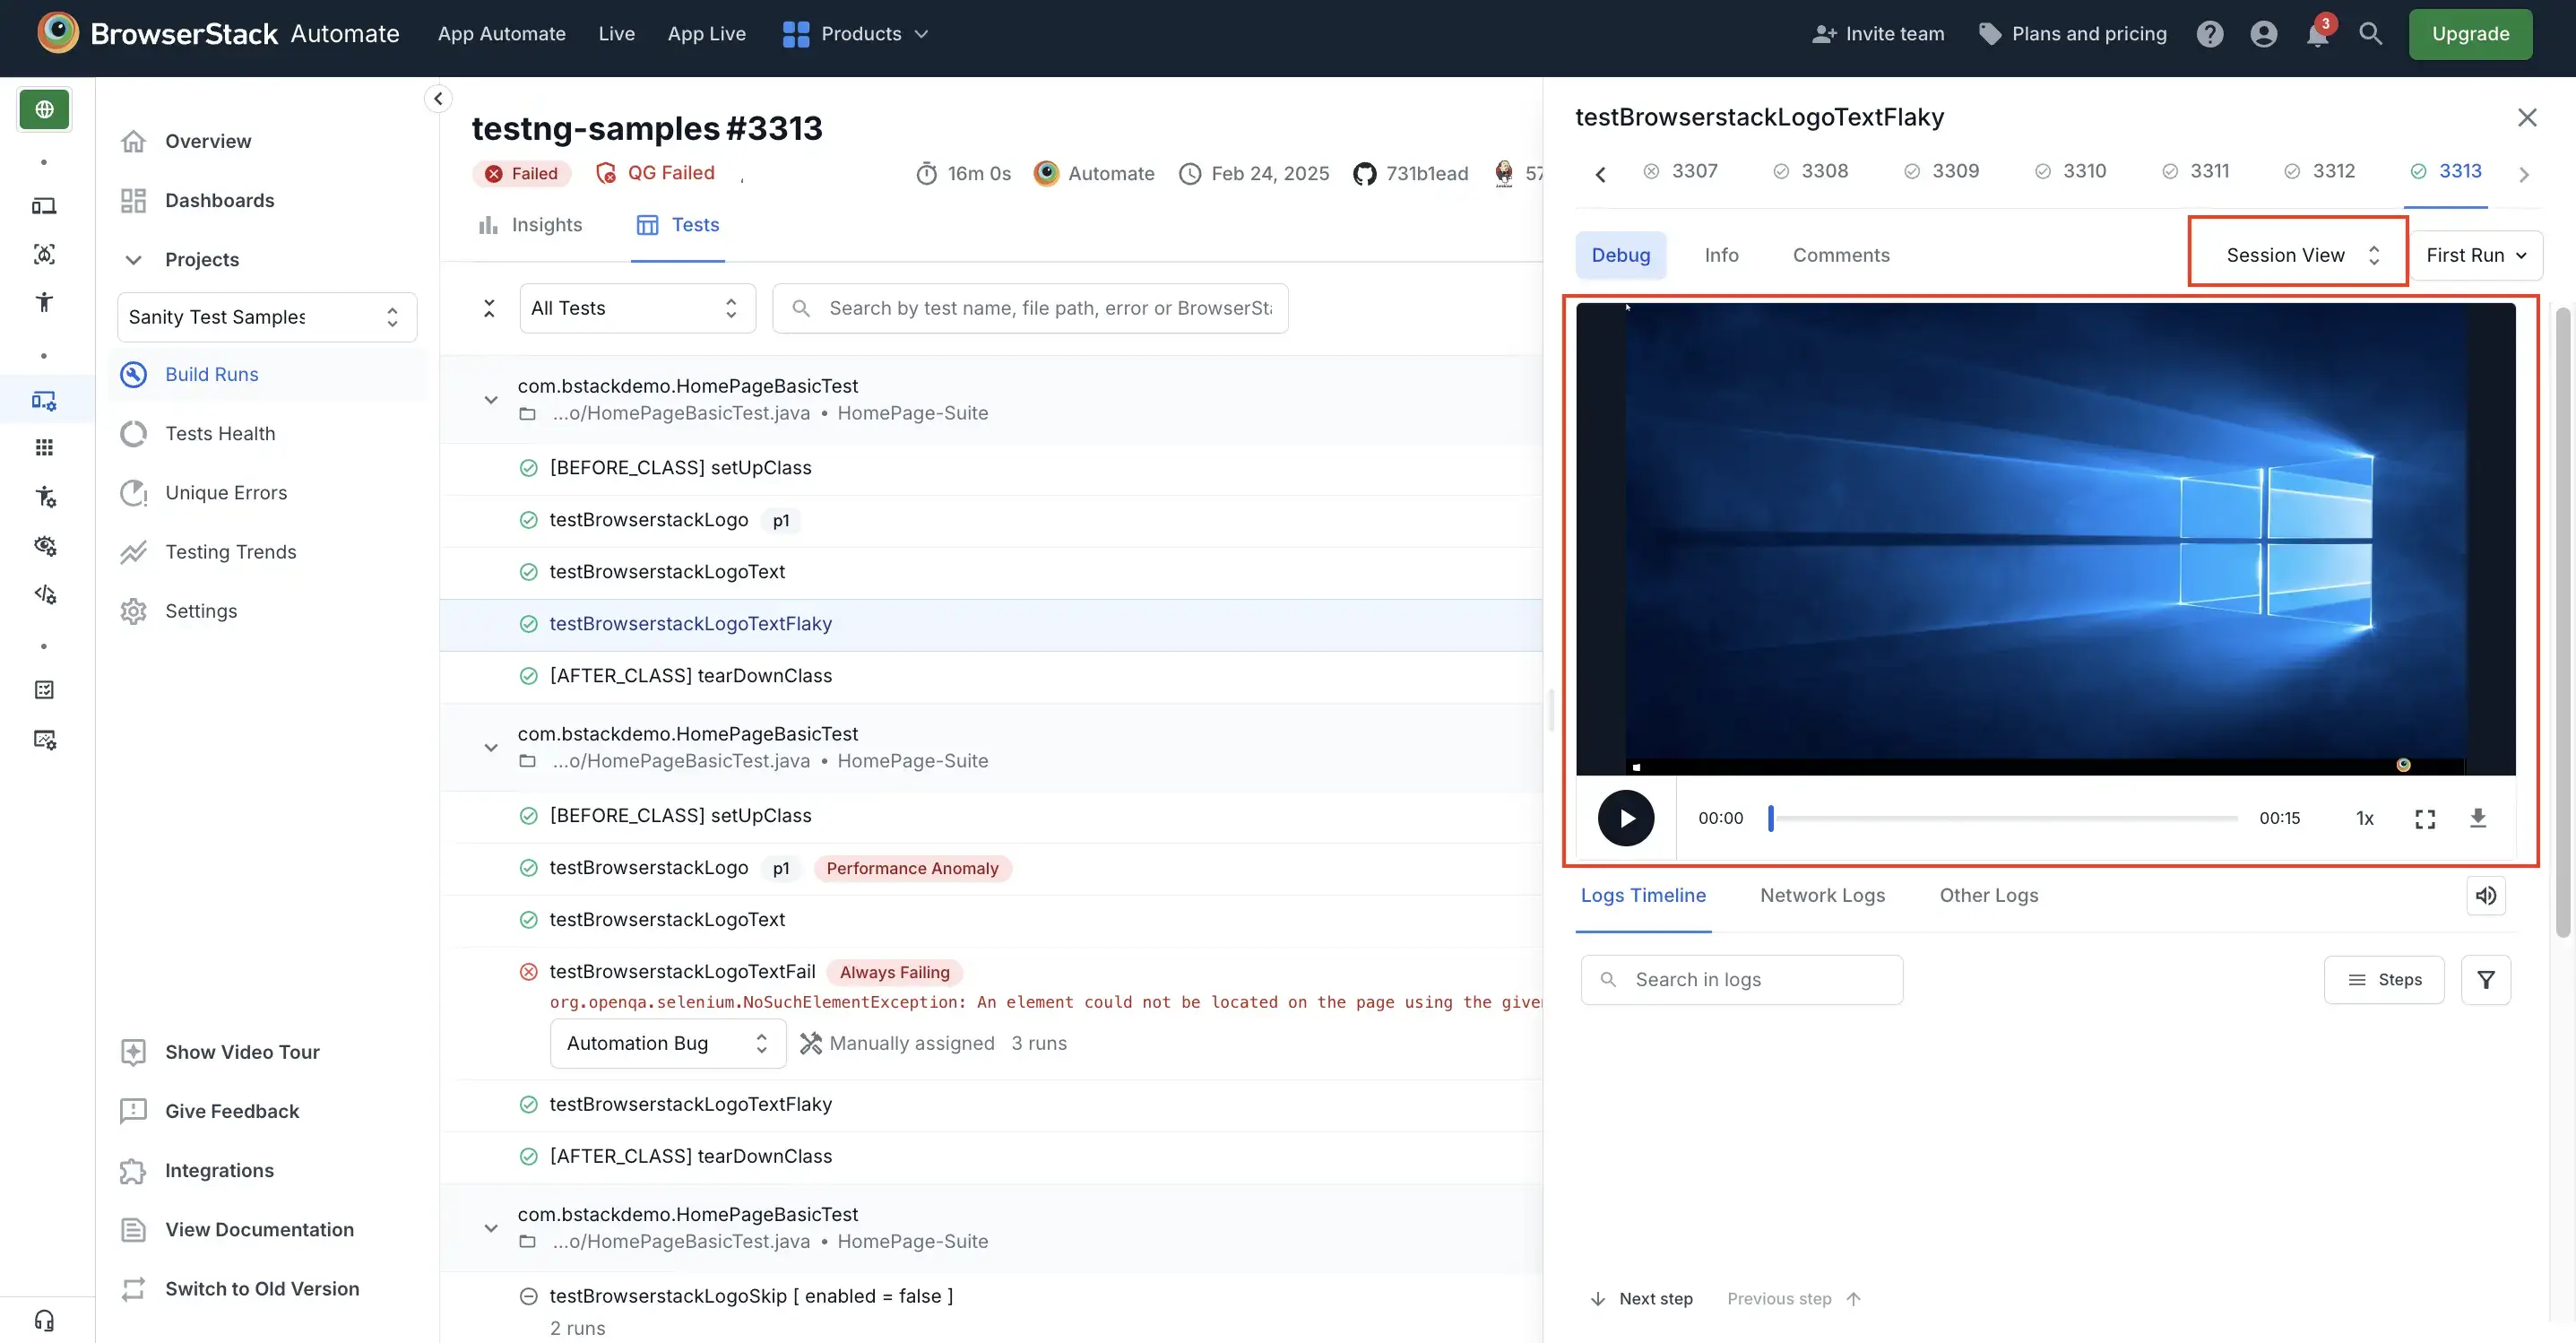Click the Upgrade button
Screen dimensions: 2576x1343
(x=2470, y=33)
